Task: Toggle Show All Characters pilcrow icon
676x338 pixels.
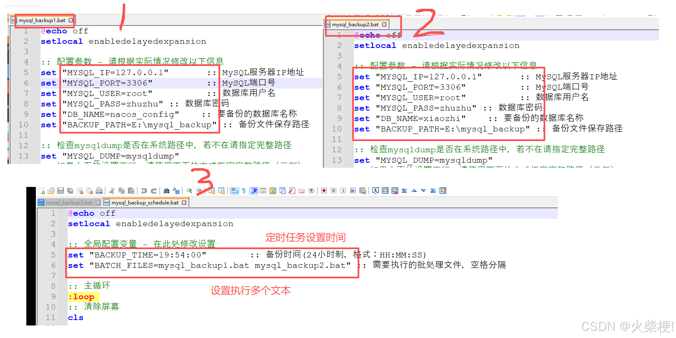Action: tap(244, 191)
